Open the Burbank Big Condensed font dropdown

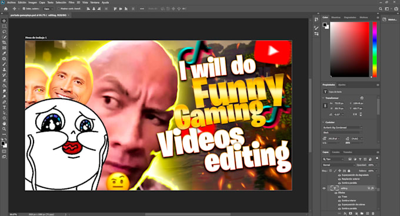(x=342, y=127)
